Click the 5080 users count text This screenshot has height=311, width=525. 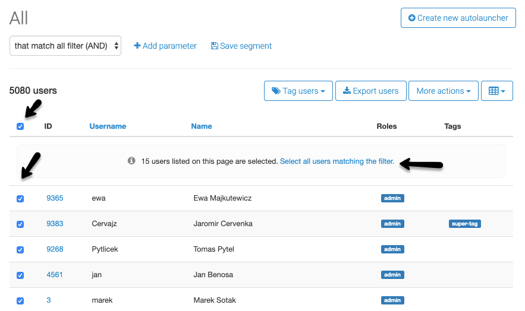(x=33, y=91)
